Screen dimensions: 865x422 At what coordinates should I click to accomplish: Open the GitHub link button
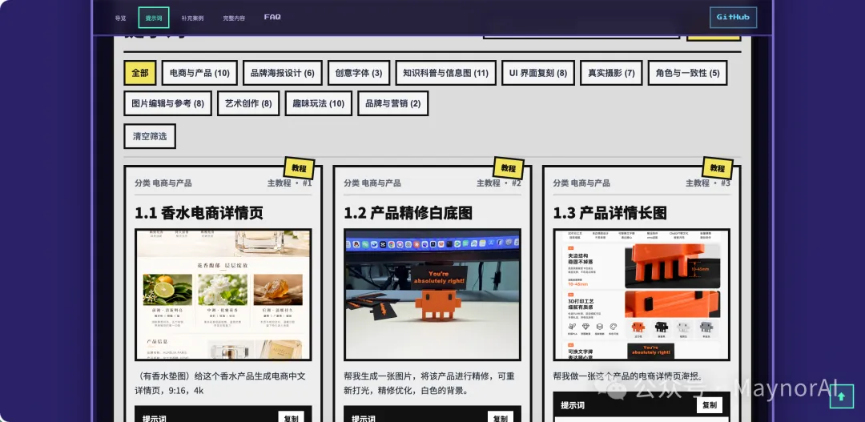[x=733, y=18]
